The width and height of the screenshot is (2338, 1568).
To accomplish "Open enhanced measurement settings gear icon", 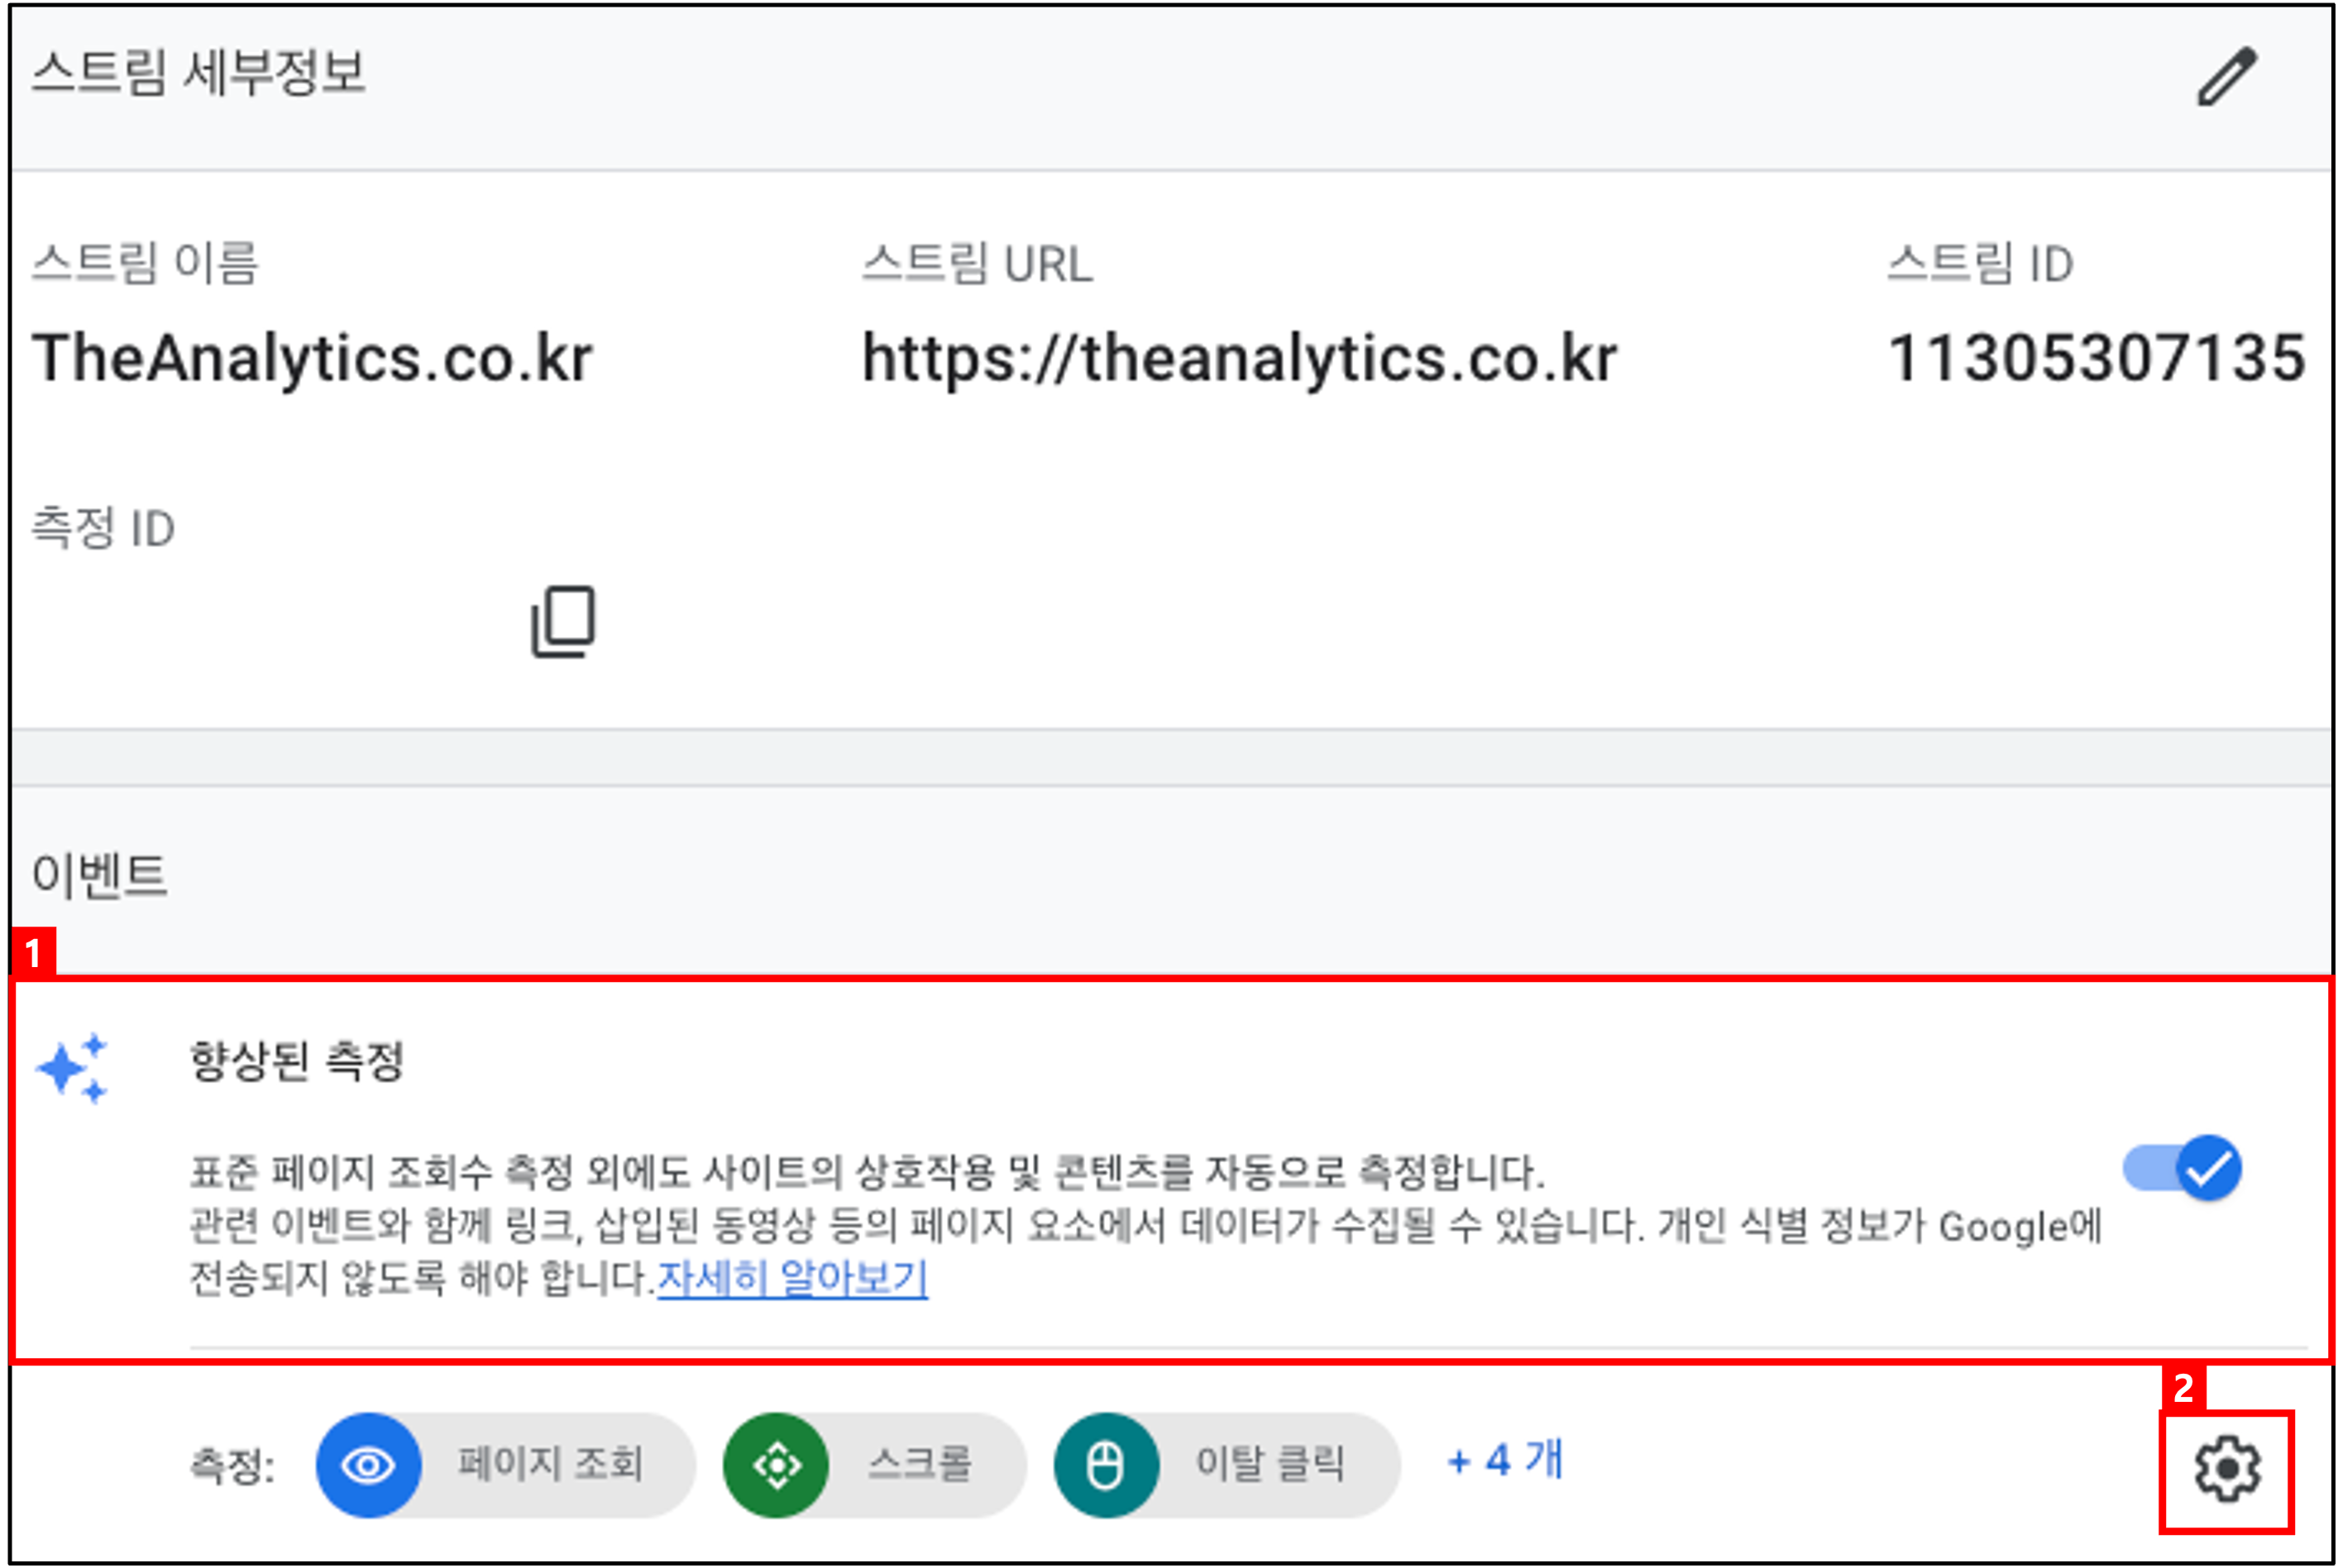I will (x=2227, y=1469).
